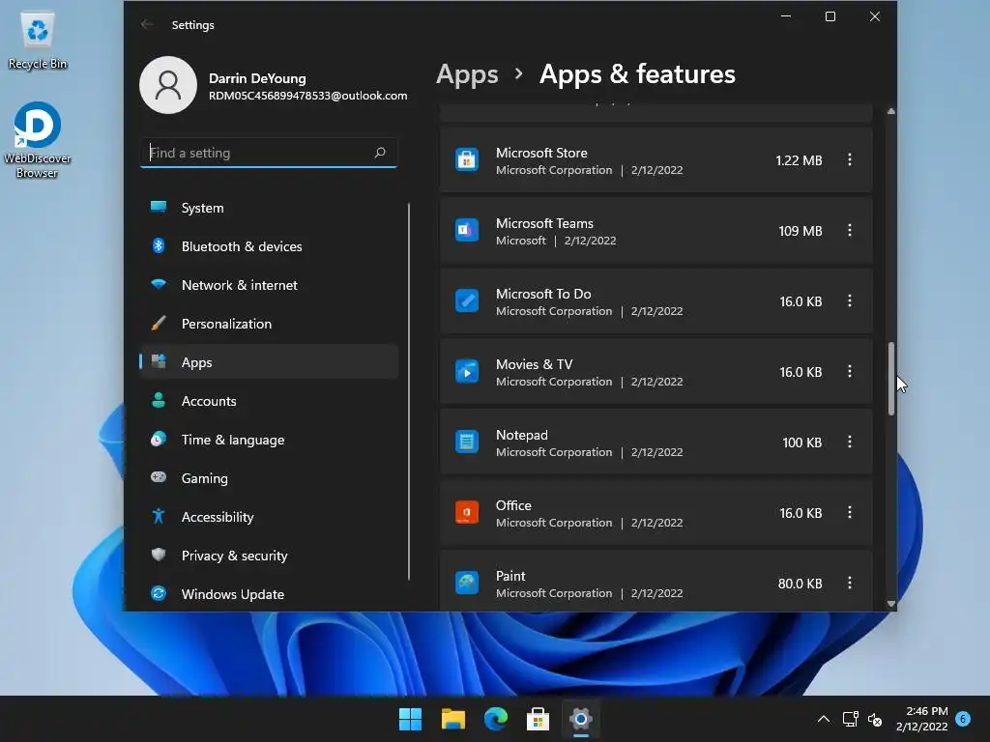Click the Microsoft Store app icon in list
The width and height of the screenshot is (990, 742).
(x=467, y=160)
